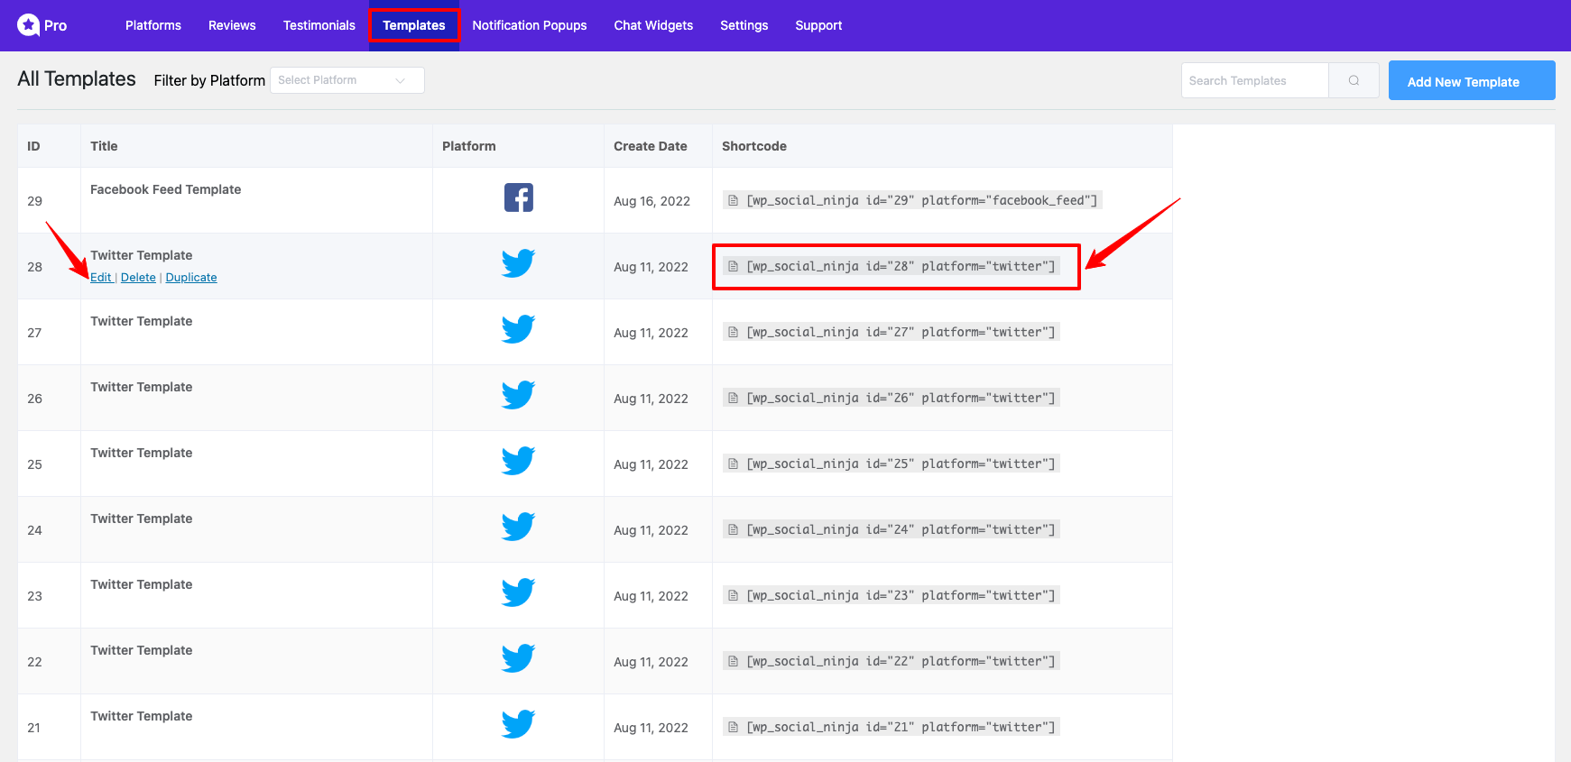Click the search magnifier icon button

pos(1354,80)
